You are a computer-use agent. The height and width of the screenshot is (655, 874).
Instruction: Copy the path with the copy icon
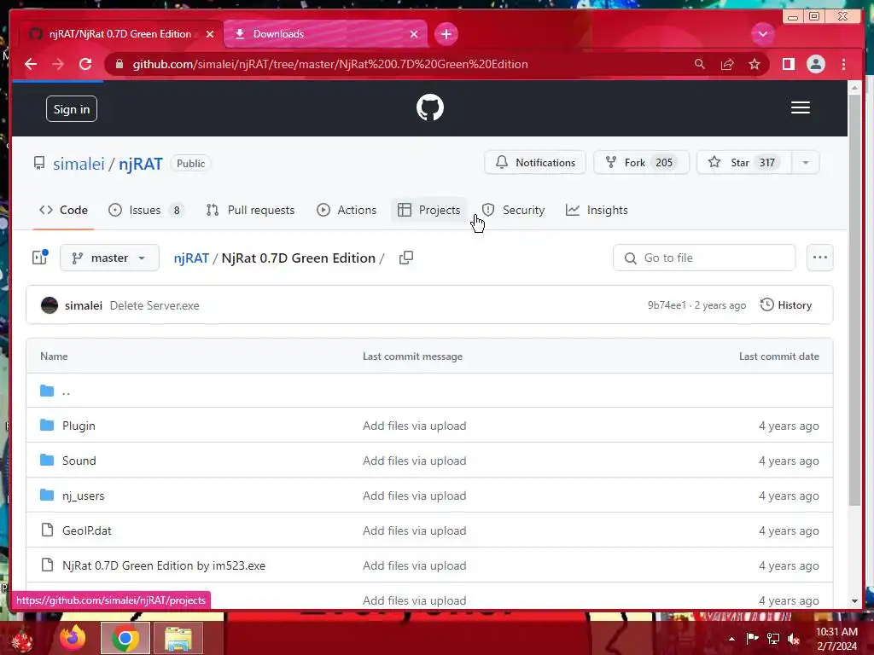[406, 258]
